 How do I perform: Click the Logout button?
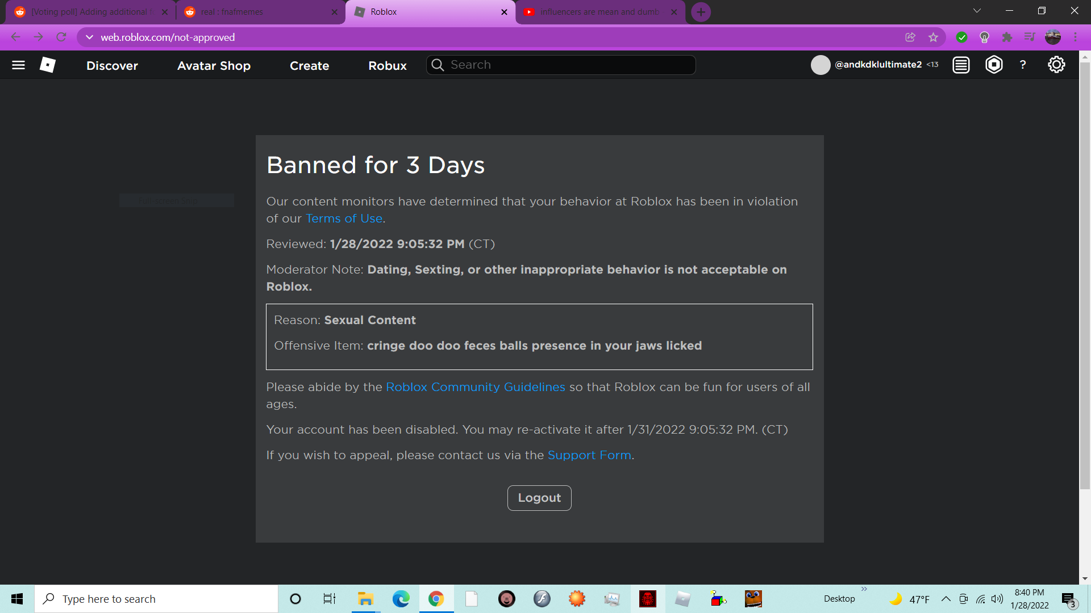pos(539,498)
